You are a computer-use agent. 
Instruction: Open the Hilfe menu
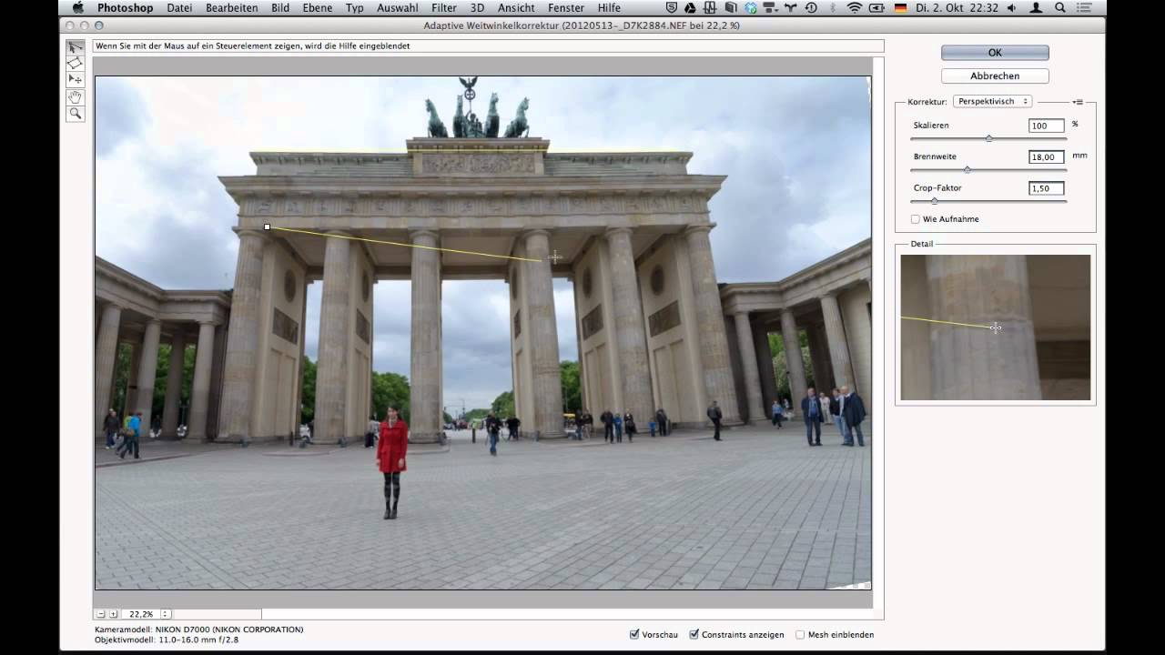609,7
